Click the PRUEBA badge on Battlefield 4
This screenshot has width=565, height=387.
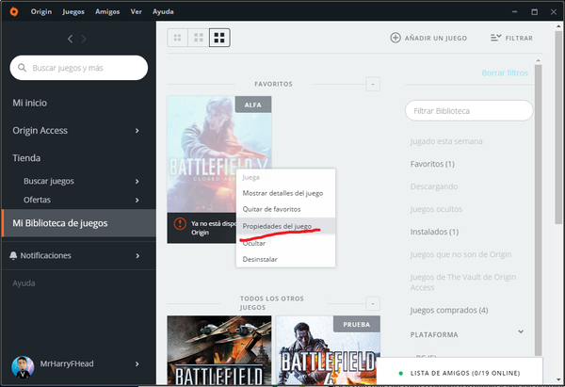356,324
